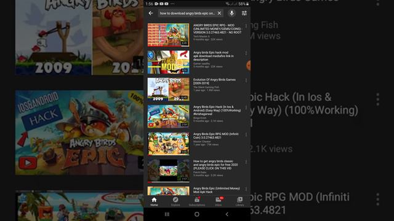Viewport: 394px width, 221px height.
Task: Start voice search with the microphone icon
Action: coord(231,13)
